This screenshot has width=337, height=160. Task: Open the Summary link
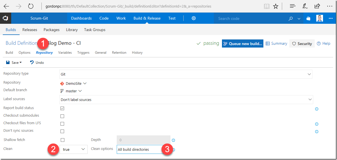pos(276,44)
